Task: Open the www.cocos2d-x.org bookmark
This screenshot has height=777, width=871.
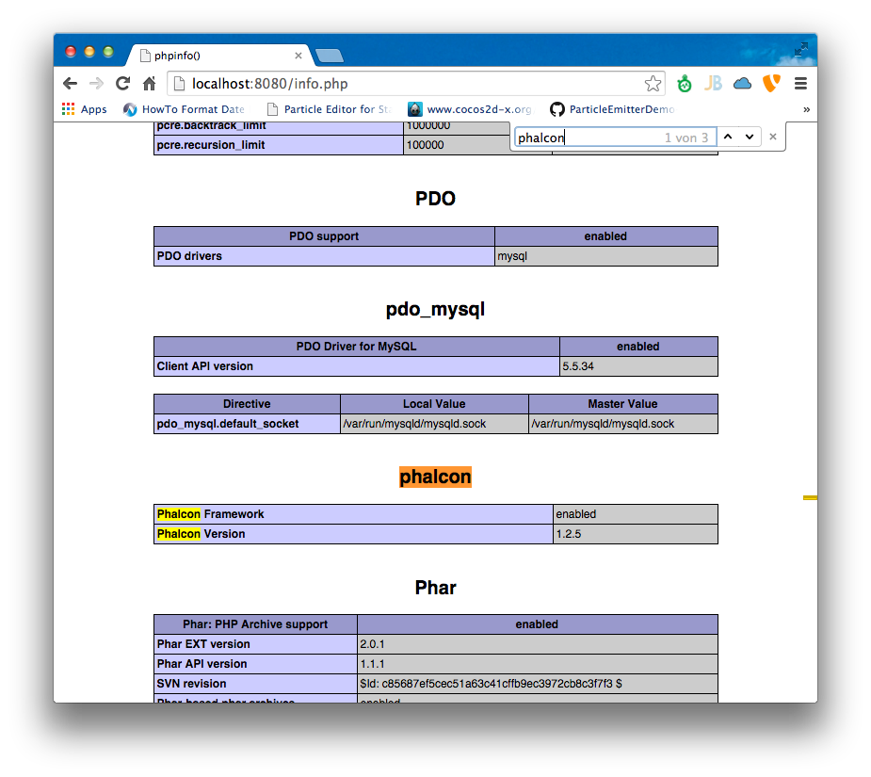Action: [x=470, y=109]
